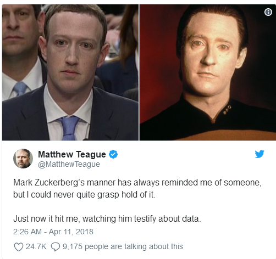Image resolution: width=276 pixels, height=259 pixels.
Task: Open Twitter via the blue bird logo
Action: (x=260, y=154)
